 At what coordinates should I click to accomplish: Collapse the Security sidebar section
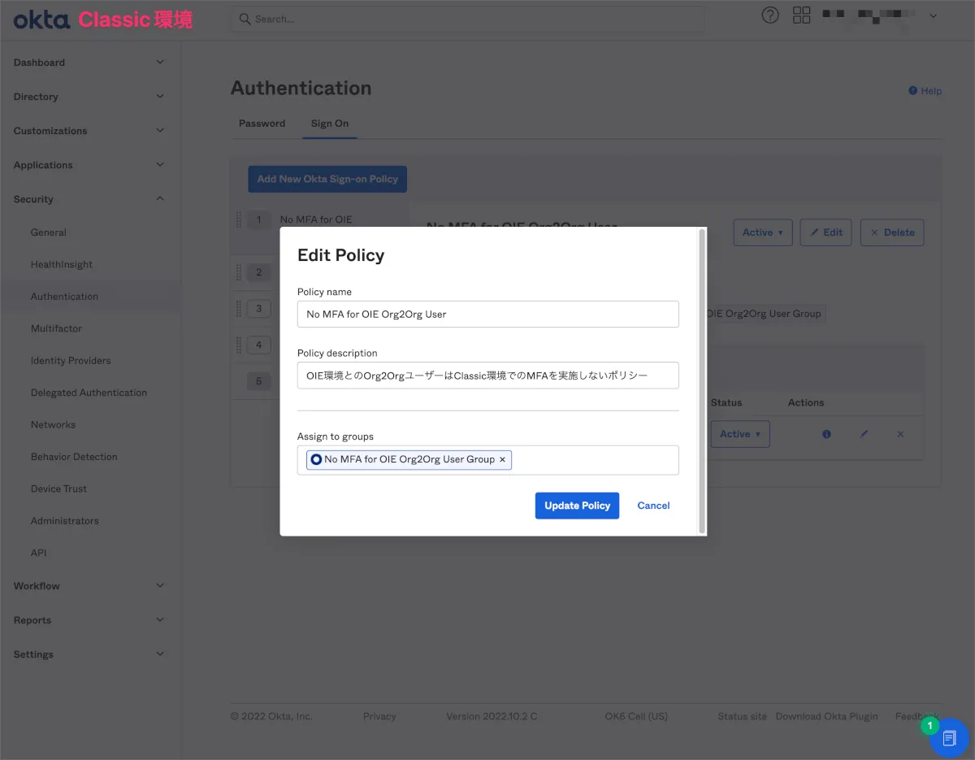point(160,199)
